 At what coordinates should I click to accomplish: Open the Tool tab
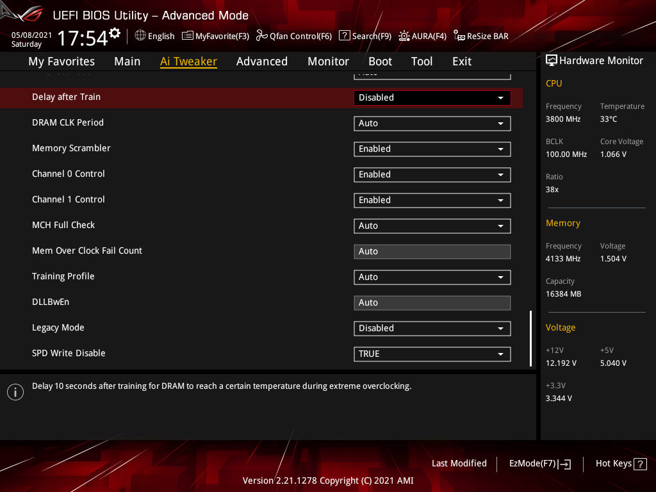[x=422, y=61]
